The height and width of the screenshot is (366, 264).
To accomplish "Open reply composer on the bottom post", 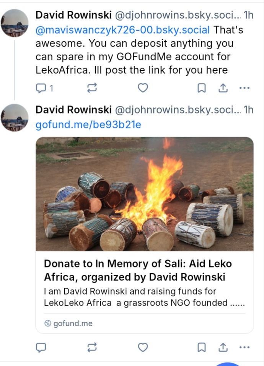I will (x=41, y=348).
